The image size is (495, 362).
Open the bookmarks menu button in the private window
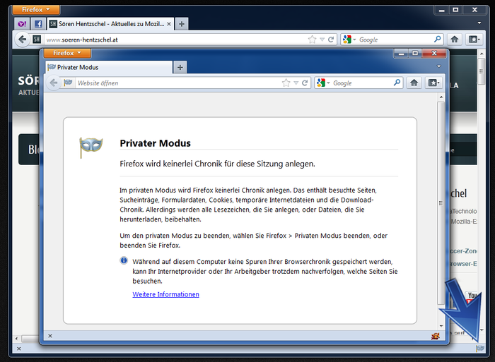(x=433, y=83)
